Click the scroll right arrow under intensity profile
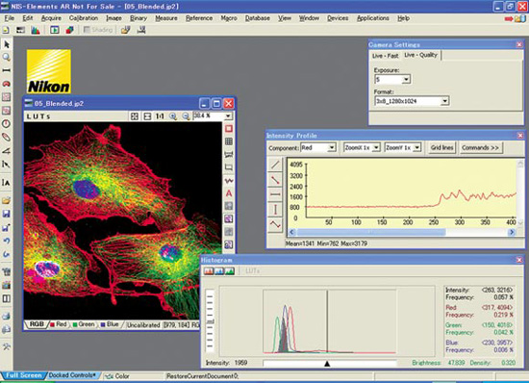The height and width of the screenshot is (383, 529). pos(512,232)
